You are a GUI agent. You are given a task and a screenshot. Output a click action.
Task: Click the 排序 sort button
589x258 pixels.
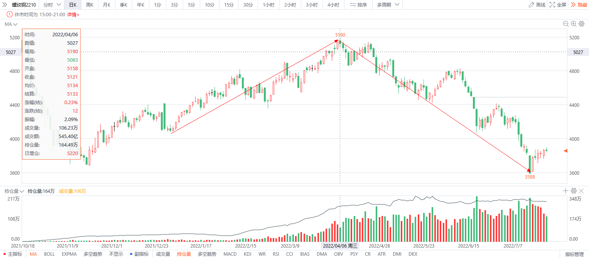coord(358,5)
